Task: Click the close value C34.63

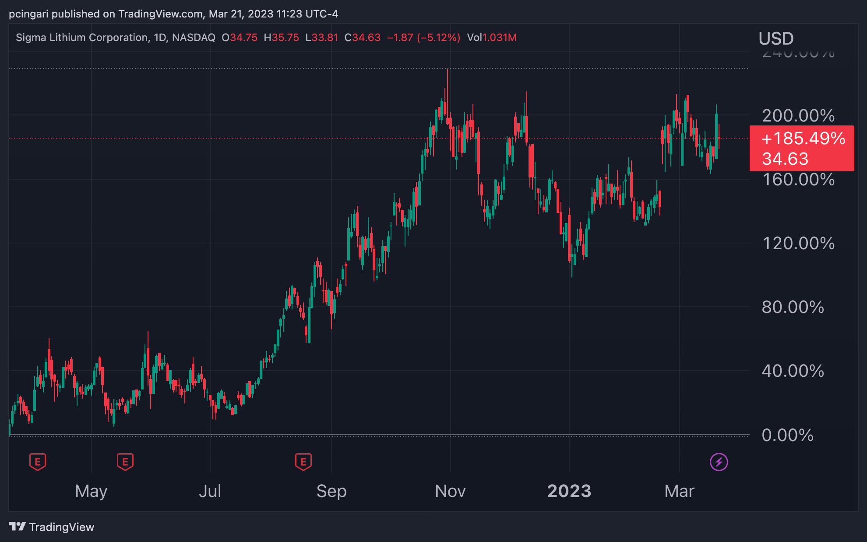Action: [363, 38]
